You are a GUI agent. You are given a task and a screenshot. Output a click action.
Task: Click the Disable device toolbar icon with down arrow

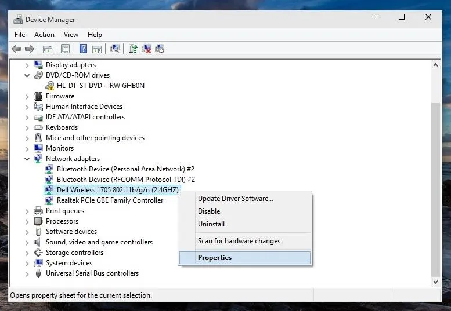coord(160,49)
